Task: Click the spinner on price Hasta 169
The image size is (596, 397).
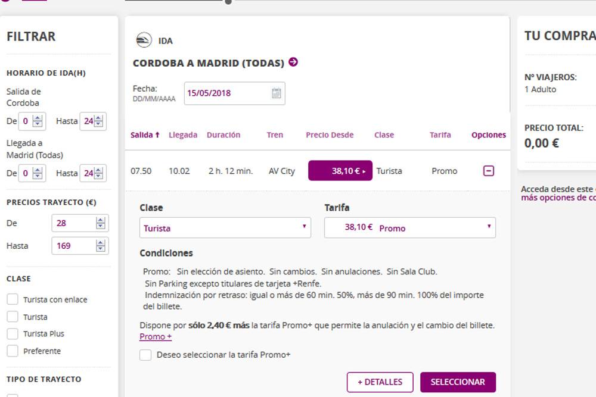Action: (x=101, y=246)
